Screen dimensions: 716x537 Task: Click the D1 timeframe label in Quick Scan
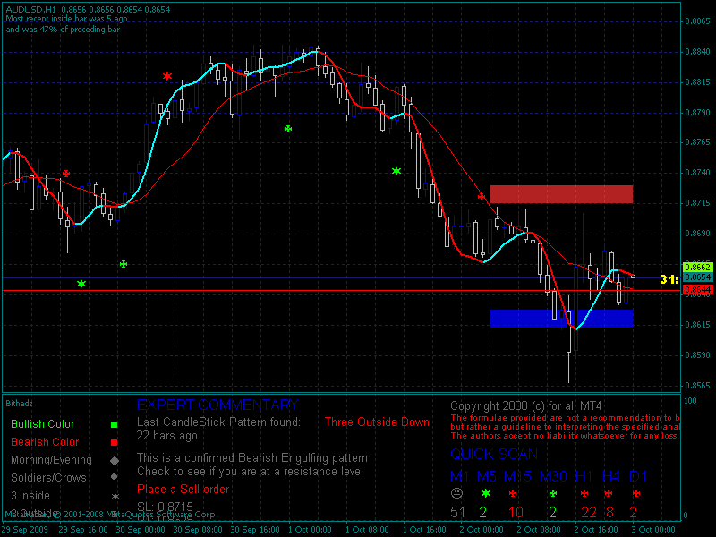point(638,477)
